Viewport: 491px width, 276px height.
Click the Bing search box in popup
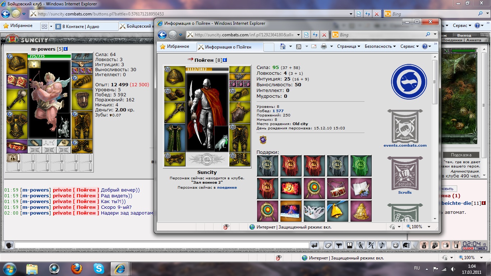(382, 35)
